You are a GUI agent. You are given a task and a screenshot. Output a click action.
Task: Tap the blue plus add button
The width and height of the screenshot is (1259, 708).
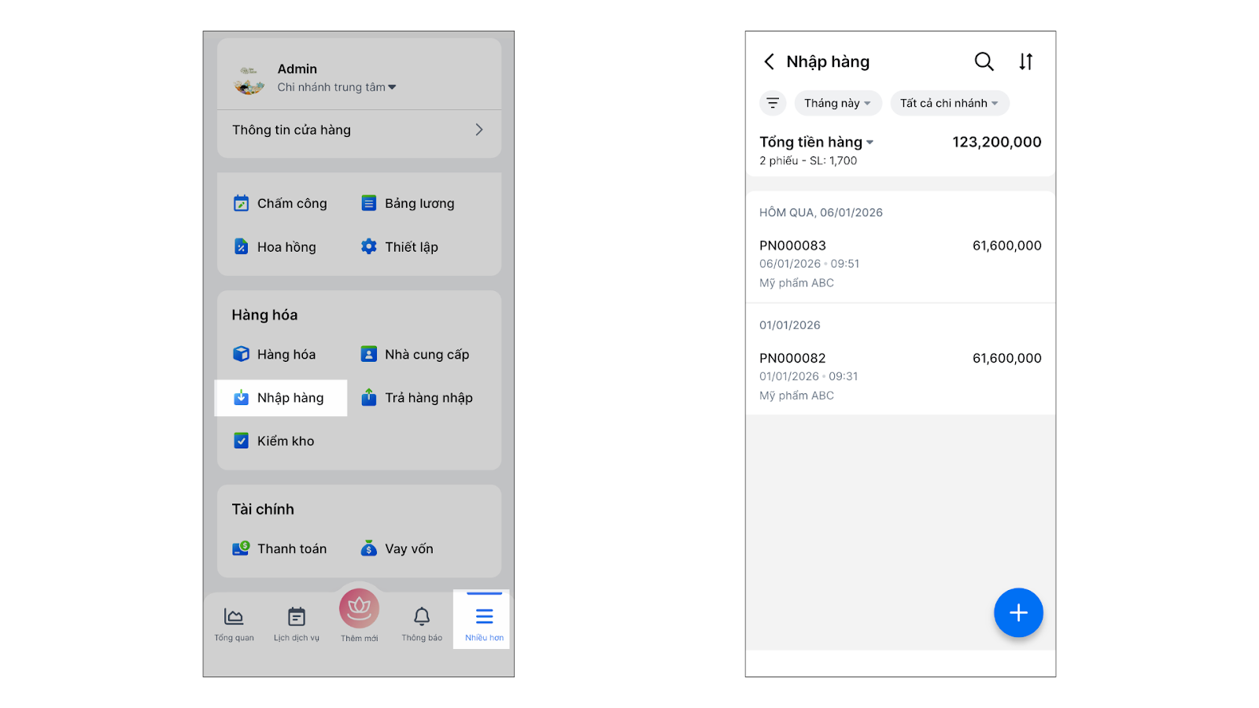pos(1018,612)
